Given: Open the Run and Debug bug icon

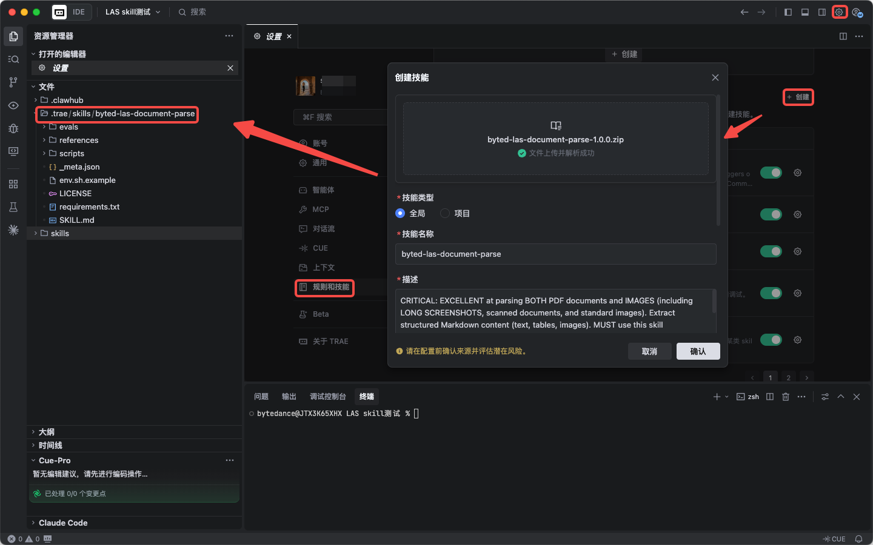Looking at the screenshot, I should pyautogui.click(x=13, y=128).
